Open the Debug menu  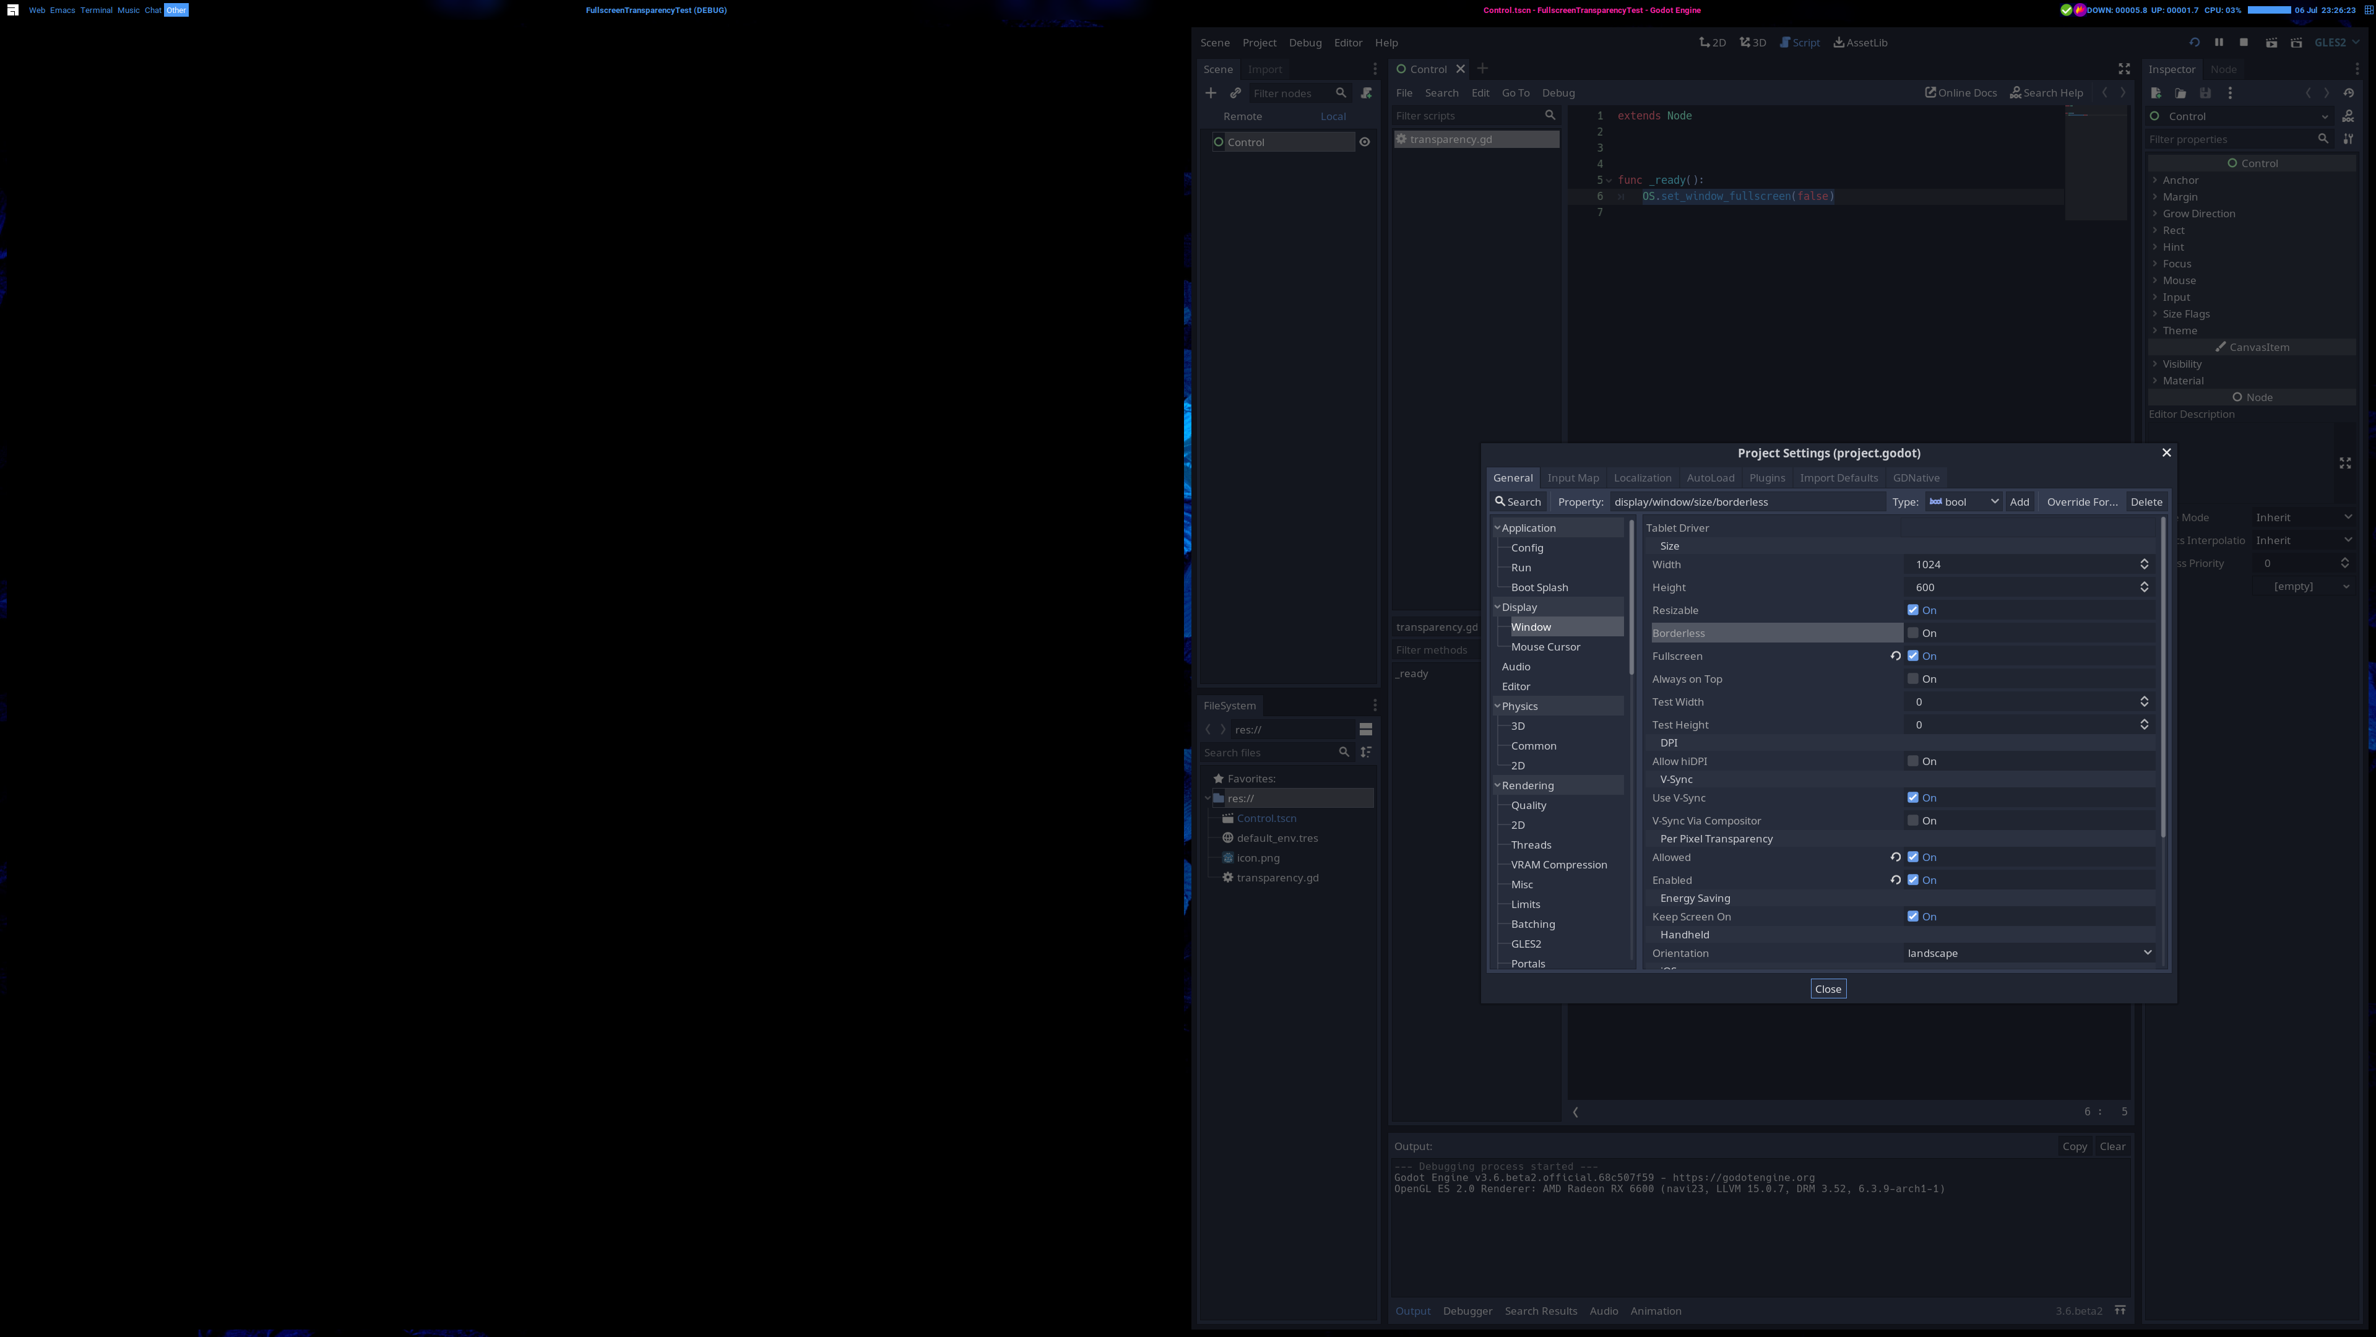coord(1305,43)
